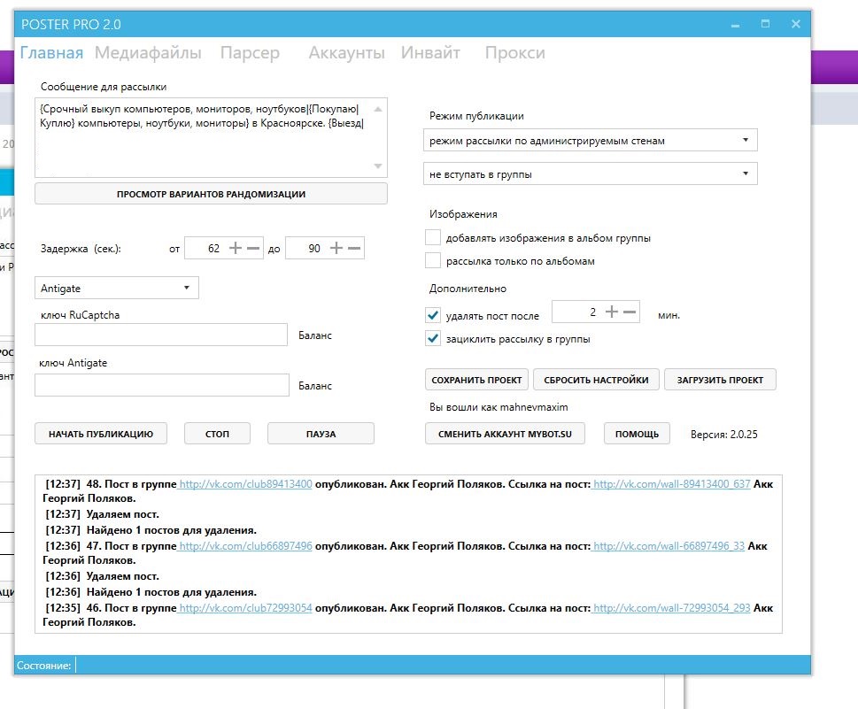The image size is (858, 709).
Task: Open the Парсер tab
Action: click(x=250, y=53)
